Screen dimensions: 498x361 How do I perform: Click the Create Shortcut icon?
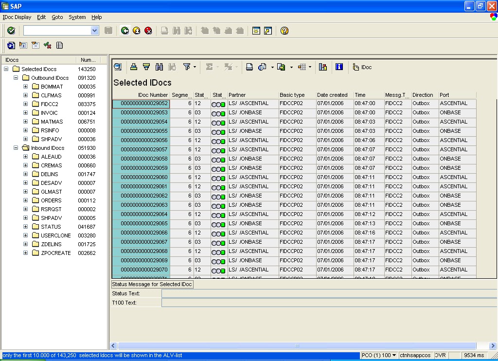[x=268, y=31]
